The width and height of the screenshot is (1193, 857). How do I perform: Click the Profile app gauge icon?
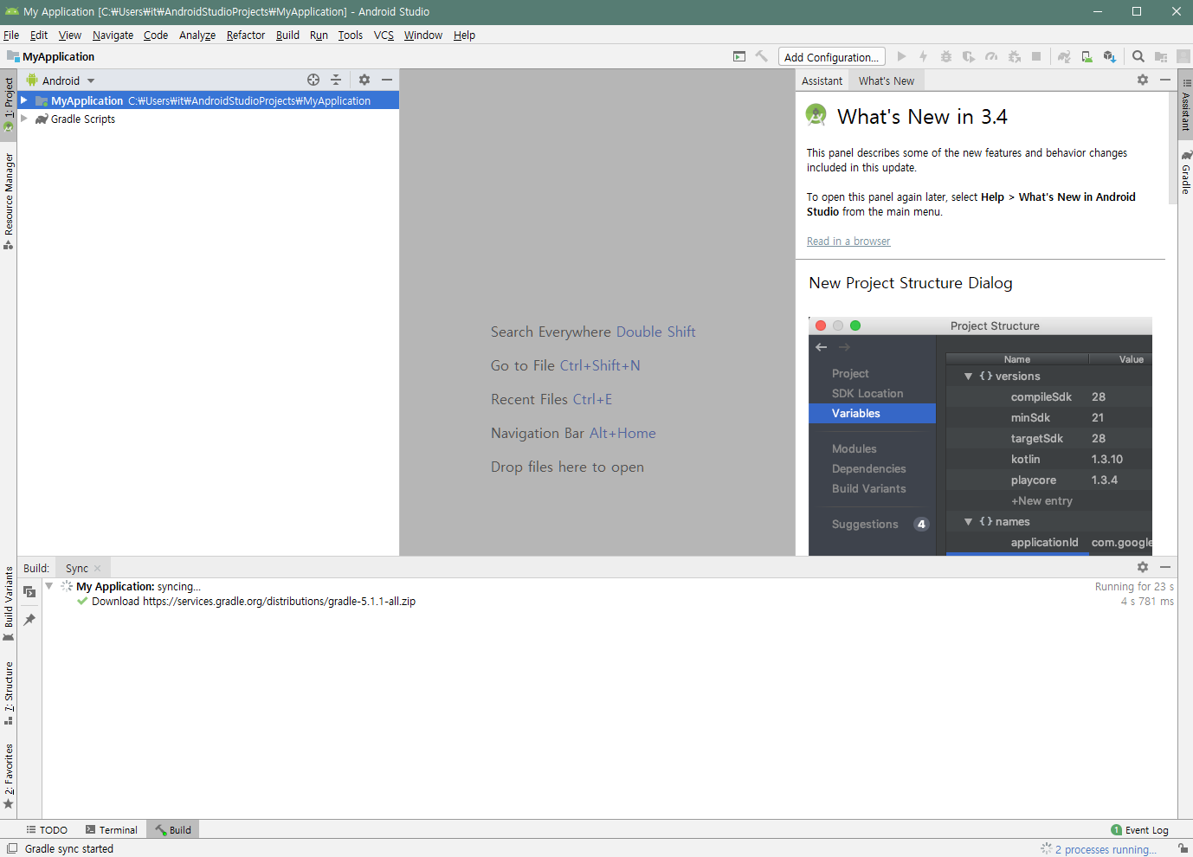tap(991, 56)
